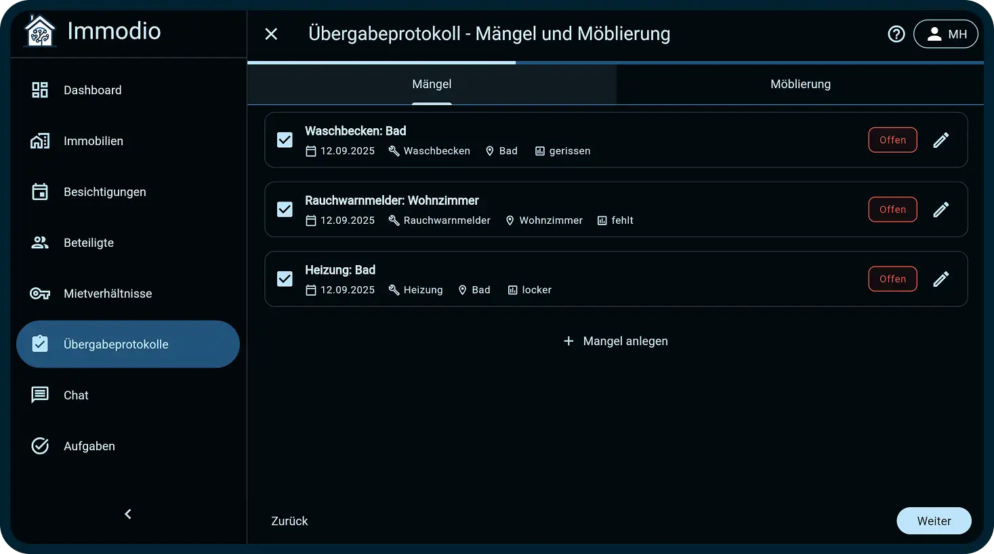Viewport: 994px width, 554px height.
Task: Select Beteiligte in the sidebar
Action: [128, 243]
